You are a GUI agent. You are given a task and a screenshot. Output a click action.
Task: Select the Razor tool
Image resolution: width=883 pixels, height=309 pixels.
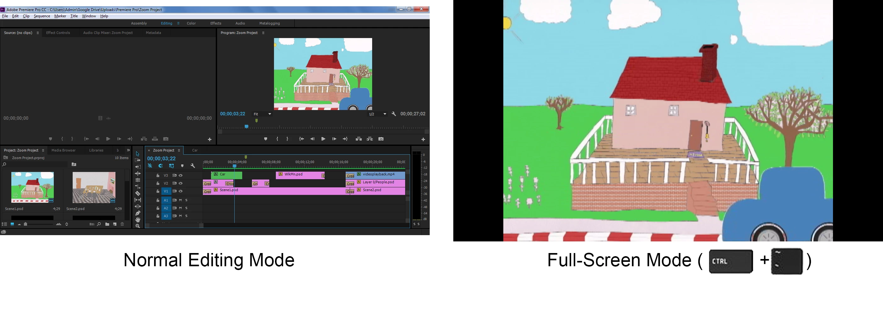(138, 193)
